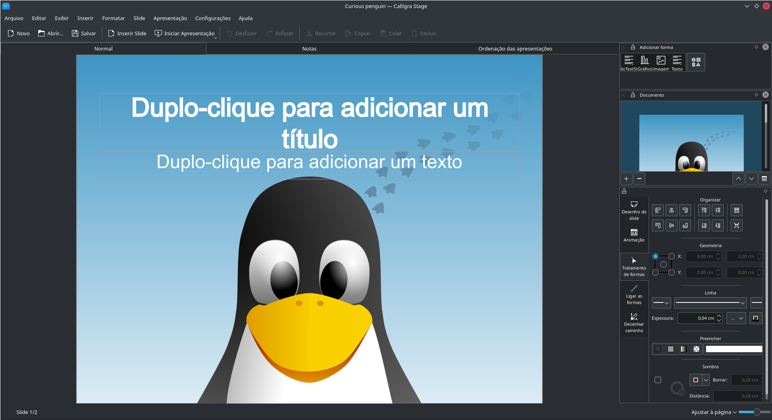The height and width of the screenshot is (420, 772).
Task: Enable the Sombra shadow checkbox
Action: click(657, 380)
